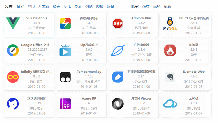Click Evernote Web version 7.8.0
218x123 pixels.
coord(194,76)
